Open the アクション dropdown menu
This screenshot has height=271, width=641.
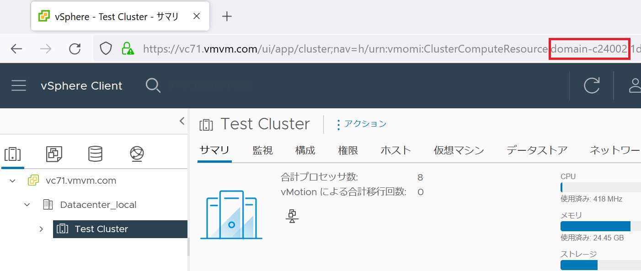pyautogui.click(x=362, y=124)
